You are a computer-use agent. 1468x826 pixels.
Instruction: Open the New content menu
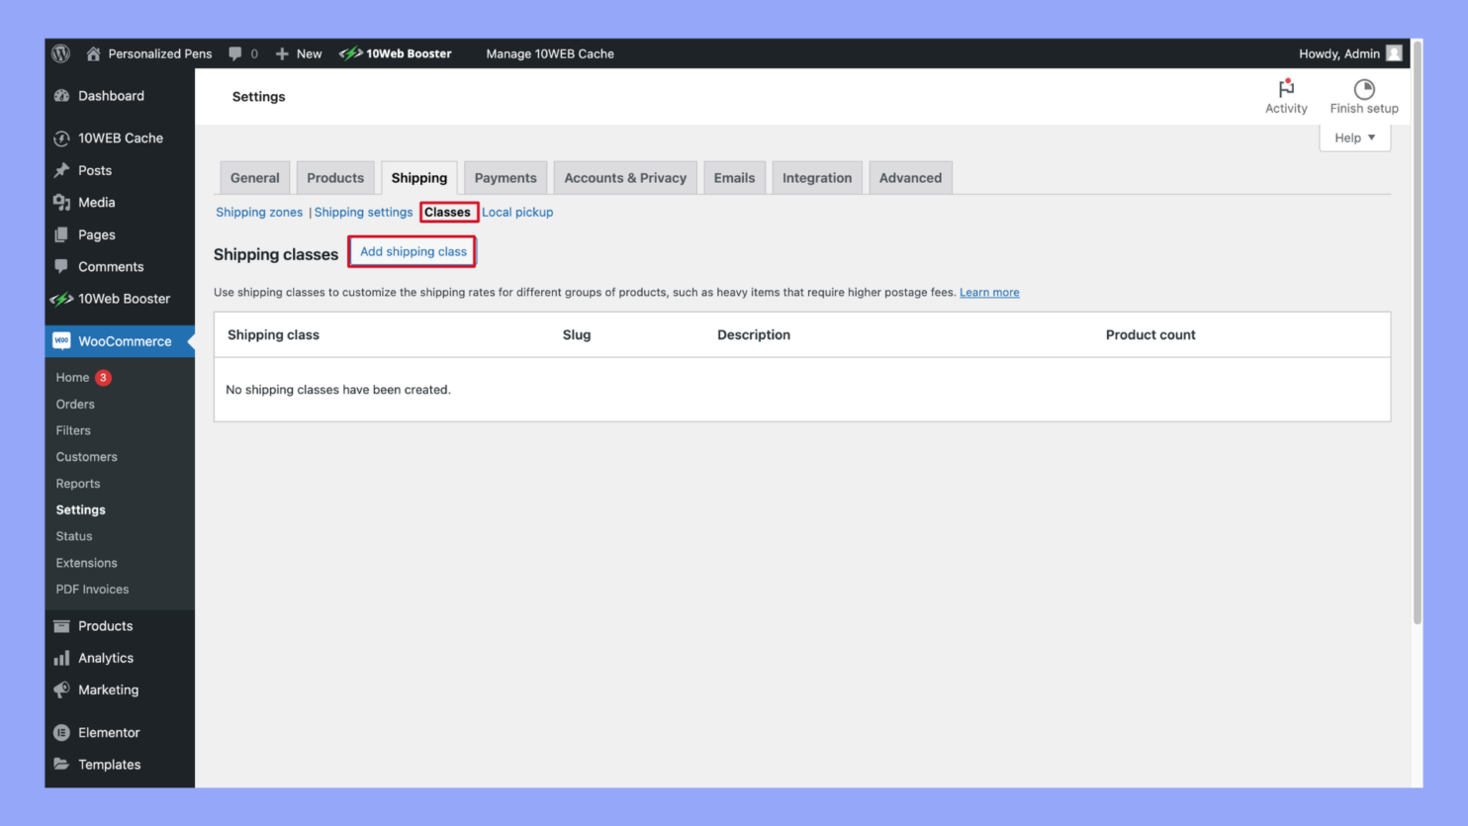(x=298, y=53)
